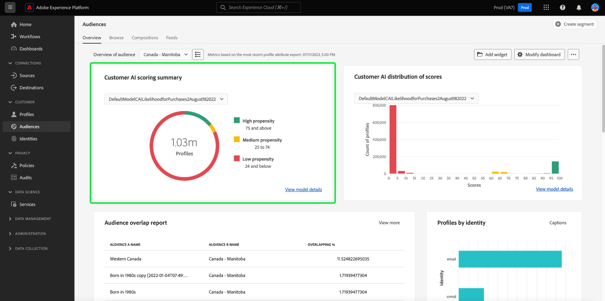The width and height of the screenshot is (605, 301).
Task: Click the Services gear-document icon
Action: 14,204
